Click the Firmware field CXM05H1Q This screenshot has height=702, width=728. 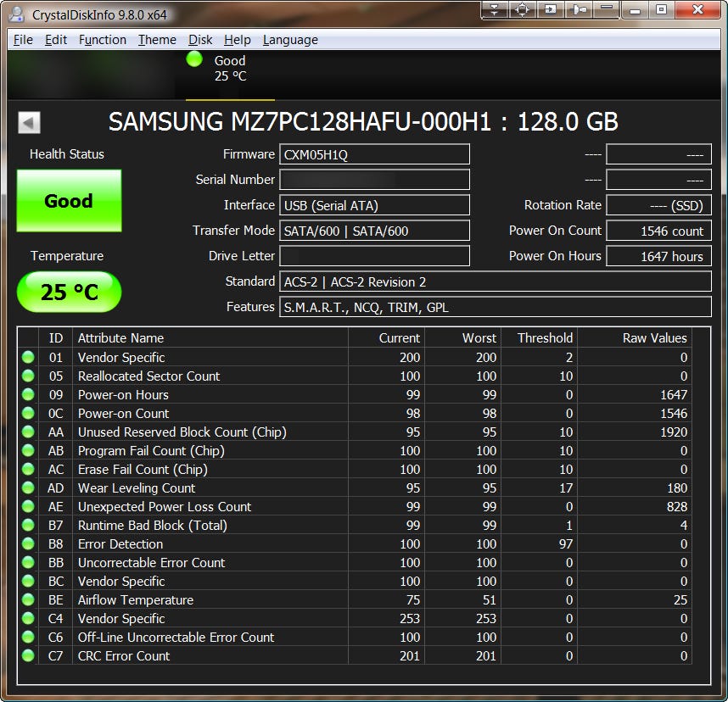click(x=374, y=154)
